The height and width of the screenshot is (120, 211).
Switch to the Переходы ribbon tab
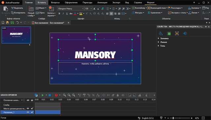coord(87,3)
